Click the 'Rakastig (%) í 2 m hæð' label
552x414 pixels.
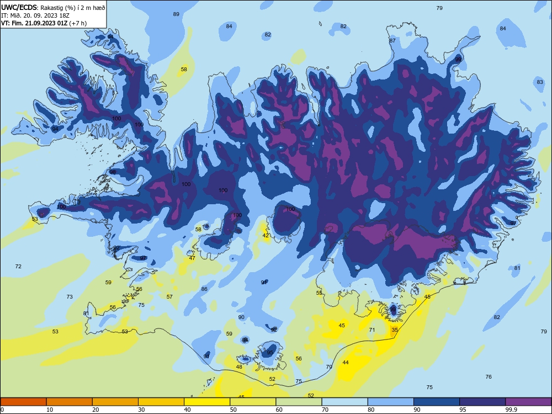(x=72, y=8)
